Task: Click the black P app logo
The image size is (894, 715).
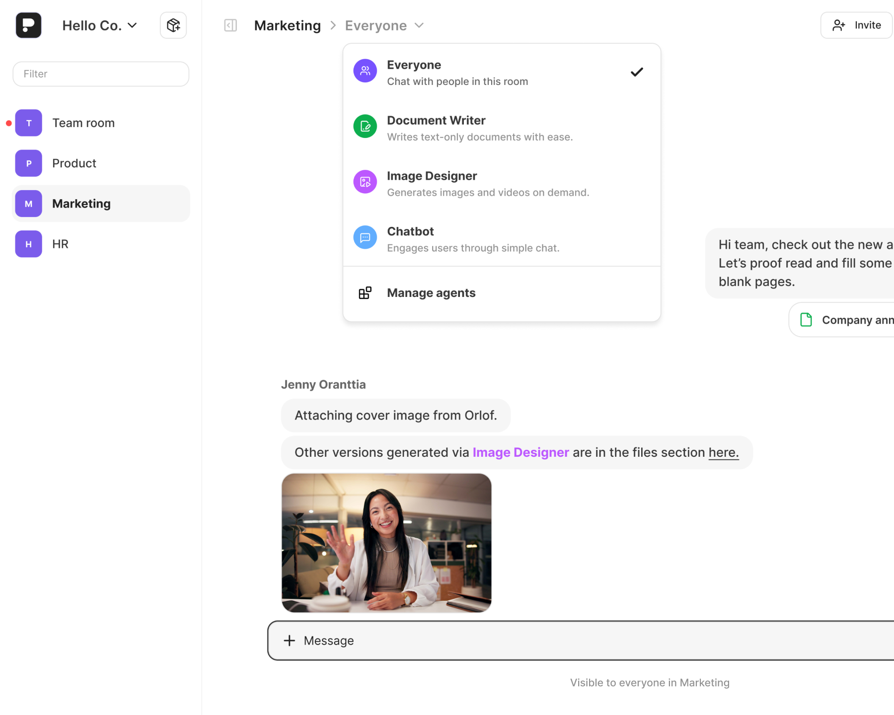Action: [x=28, y=25]
